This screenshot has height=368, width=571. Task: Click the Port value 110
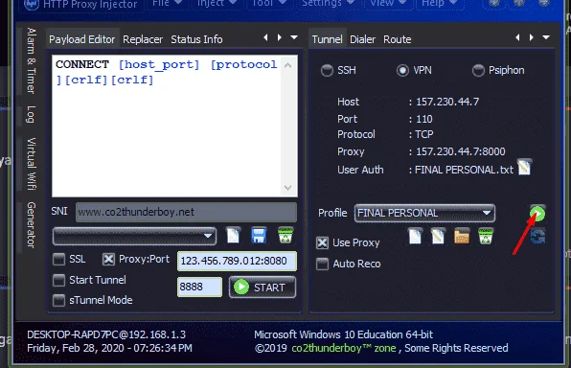(424, 119)
